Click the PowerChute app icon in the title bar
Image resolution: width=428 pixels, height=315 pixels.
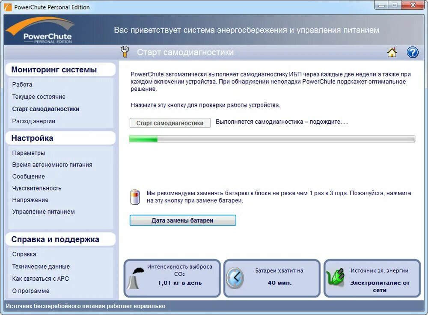pos(8,7)
